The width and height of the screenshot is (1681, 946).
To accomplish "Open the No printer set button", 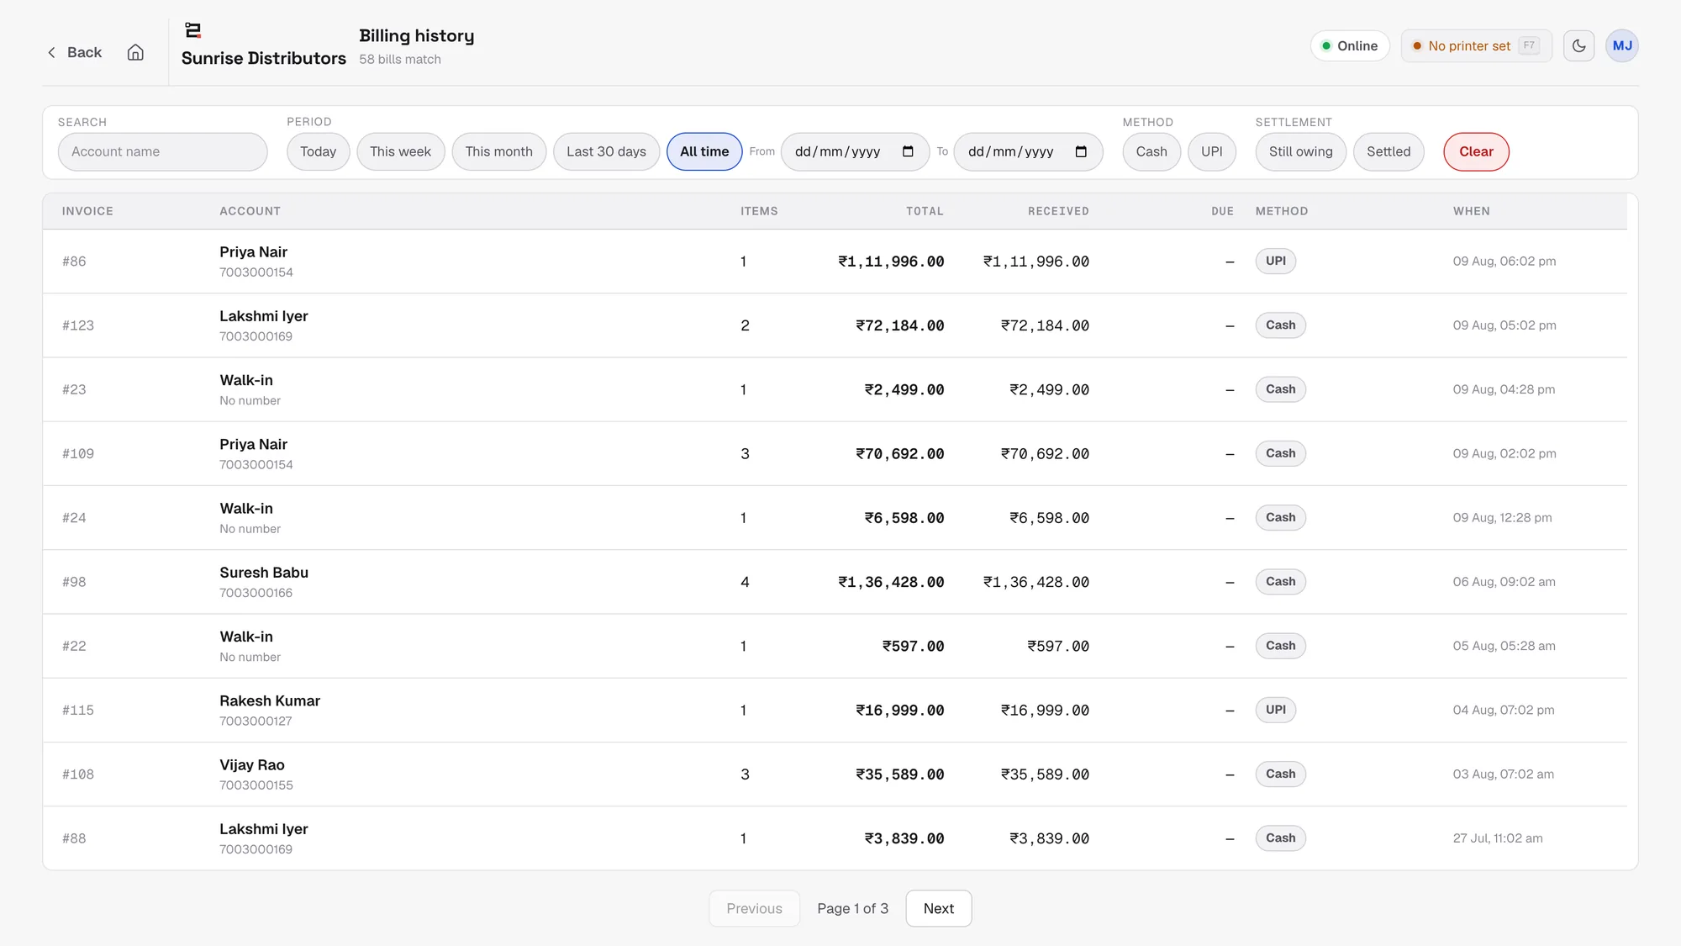I will 1476,45.
